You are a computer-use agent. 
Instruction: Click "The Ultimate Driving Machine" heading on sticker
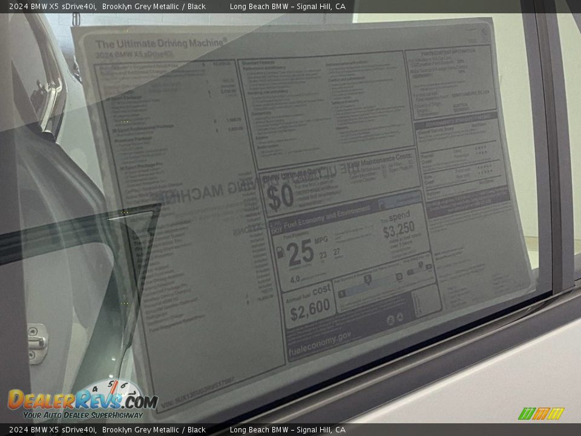pyautogui.click(x=161, y=44)
